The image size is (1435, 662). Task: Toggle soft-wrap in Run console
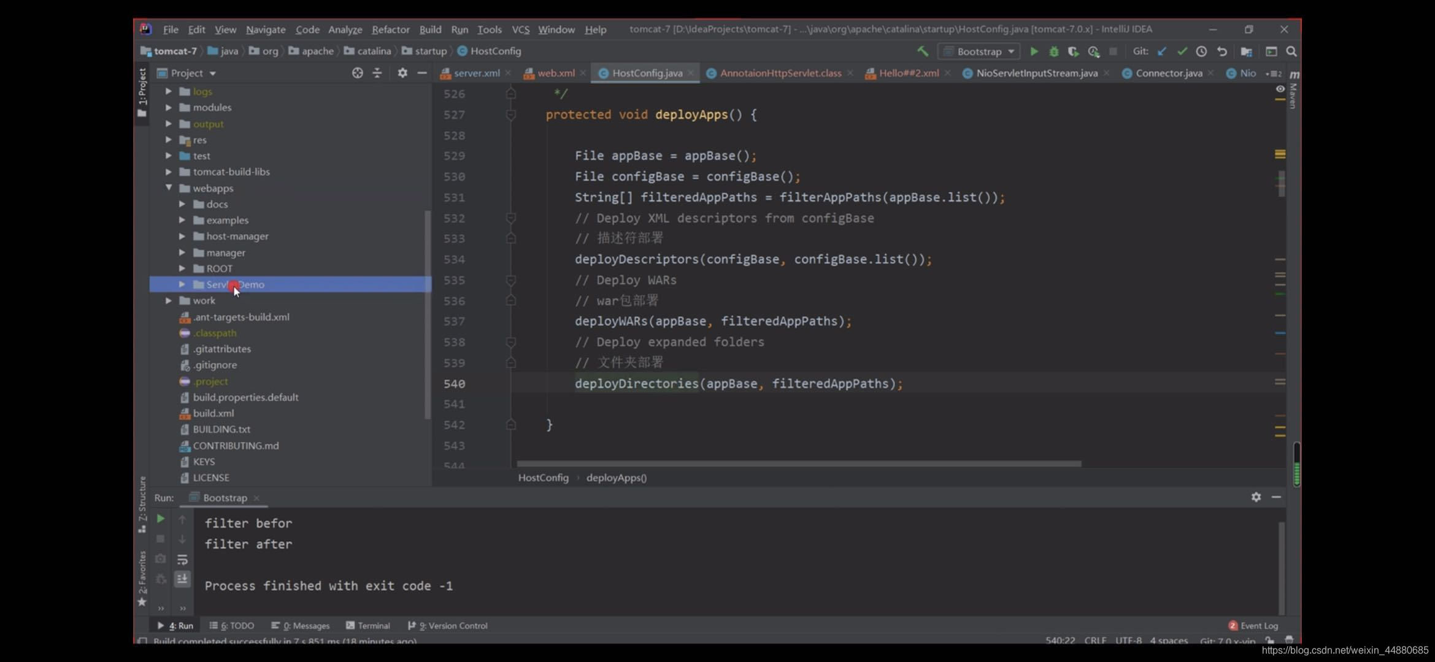[182, 559]
